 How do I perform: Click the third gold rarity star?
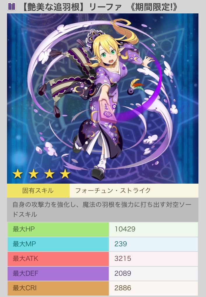pyautogui.click(x=49, y=174)
